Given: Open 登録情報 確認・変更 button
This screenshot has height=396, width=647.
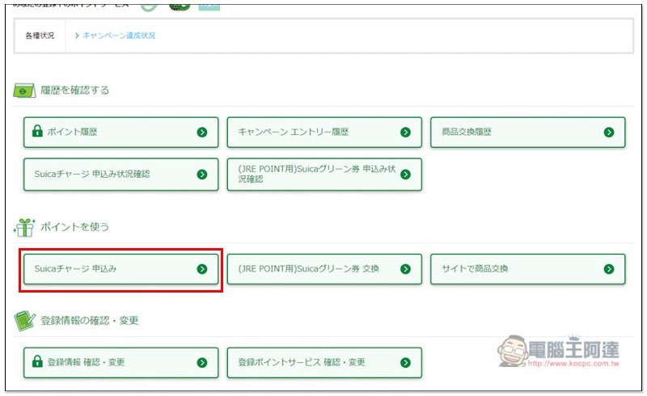Looking at the screenshot, I should (121, 363).
